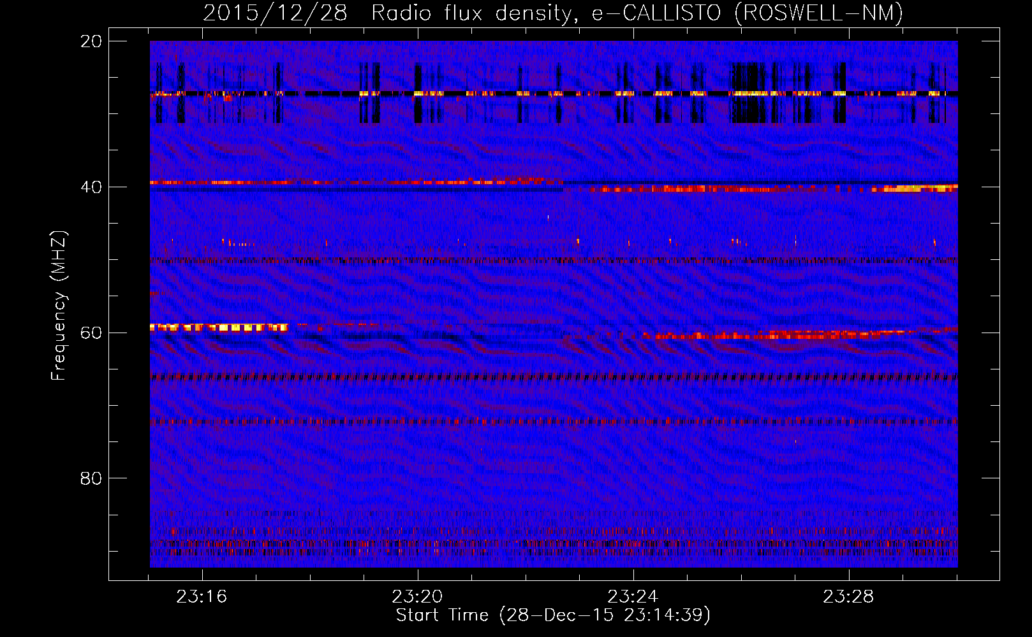This screenshot has width=1032, height=637.
Task: Click the '23:20' time tick label
Action: pos(417,596)
